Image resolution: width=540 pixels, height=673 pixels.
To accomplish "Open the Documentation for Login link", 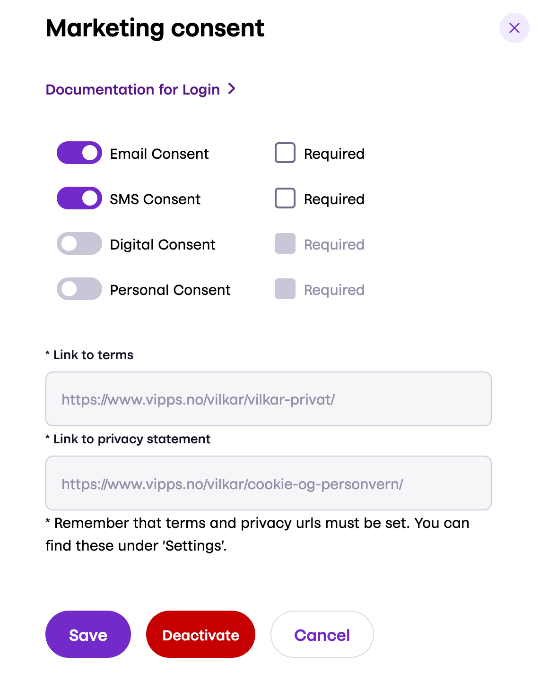I will click(x=132, y=89).
